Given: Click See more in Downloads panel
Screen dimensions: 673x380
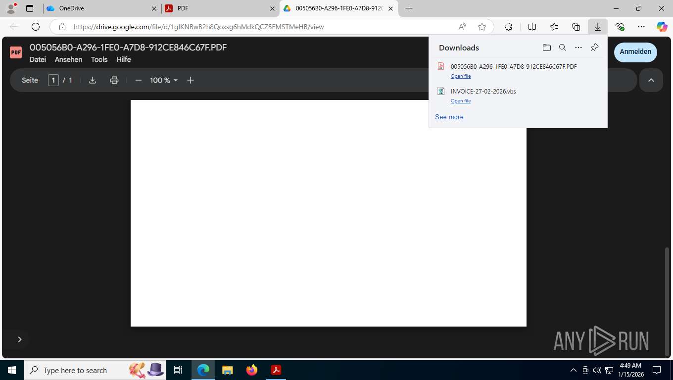Looking at the screenshot, I should click(x=449, y=117).
